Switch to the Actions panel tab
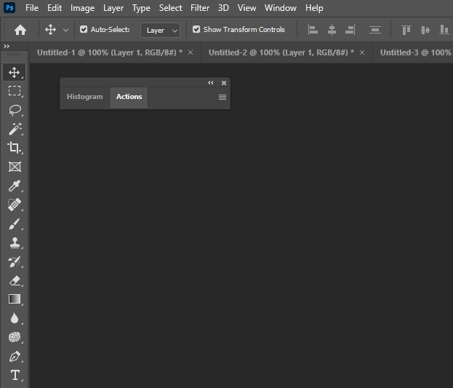Image resolution: width=453 pixels, height=388 pixels. pyautogui.click(x=129, y=97)
